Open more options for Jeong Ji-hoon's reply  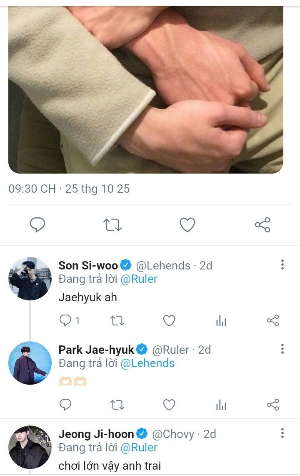coord(282,433)
